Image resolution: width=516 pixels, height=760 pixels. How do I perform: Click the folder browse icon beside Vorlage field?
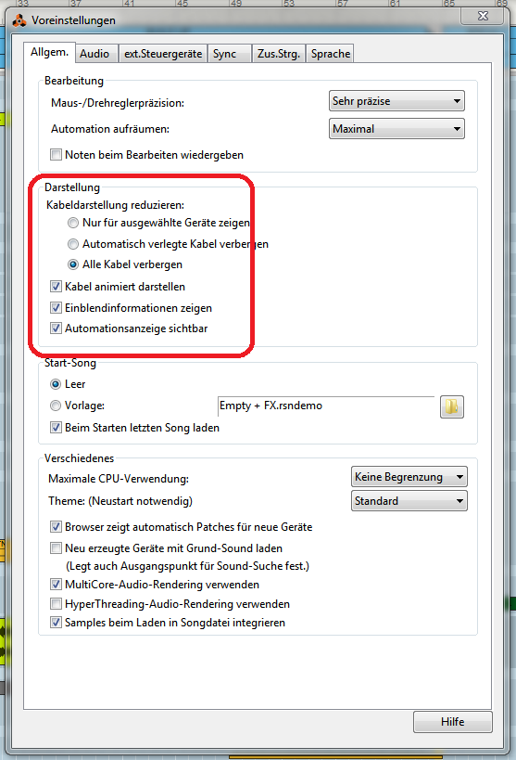click(452, 406)
